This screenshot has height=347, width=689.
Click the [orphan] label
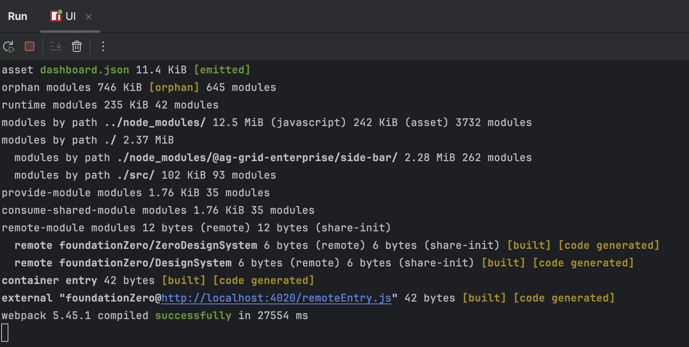174,87
